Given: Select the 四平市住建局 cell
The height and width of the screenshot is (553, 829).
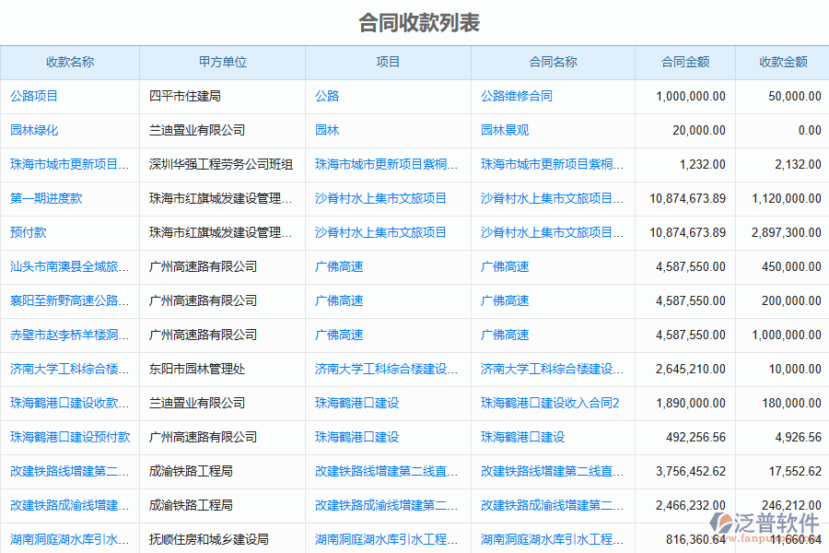Looking at the screenshot, I should click(x=185, y=96).
